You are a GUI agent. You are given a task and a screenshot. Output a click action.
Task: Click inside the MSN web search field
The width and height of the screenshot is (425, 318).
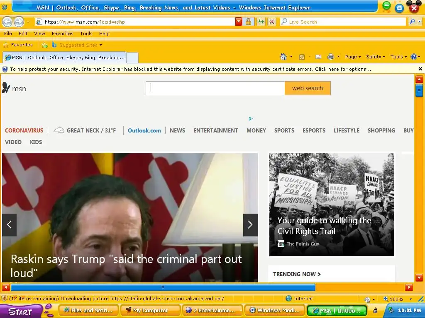[x=215, y=88]
